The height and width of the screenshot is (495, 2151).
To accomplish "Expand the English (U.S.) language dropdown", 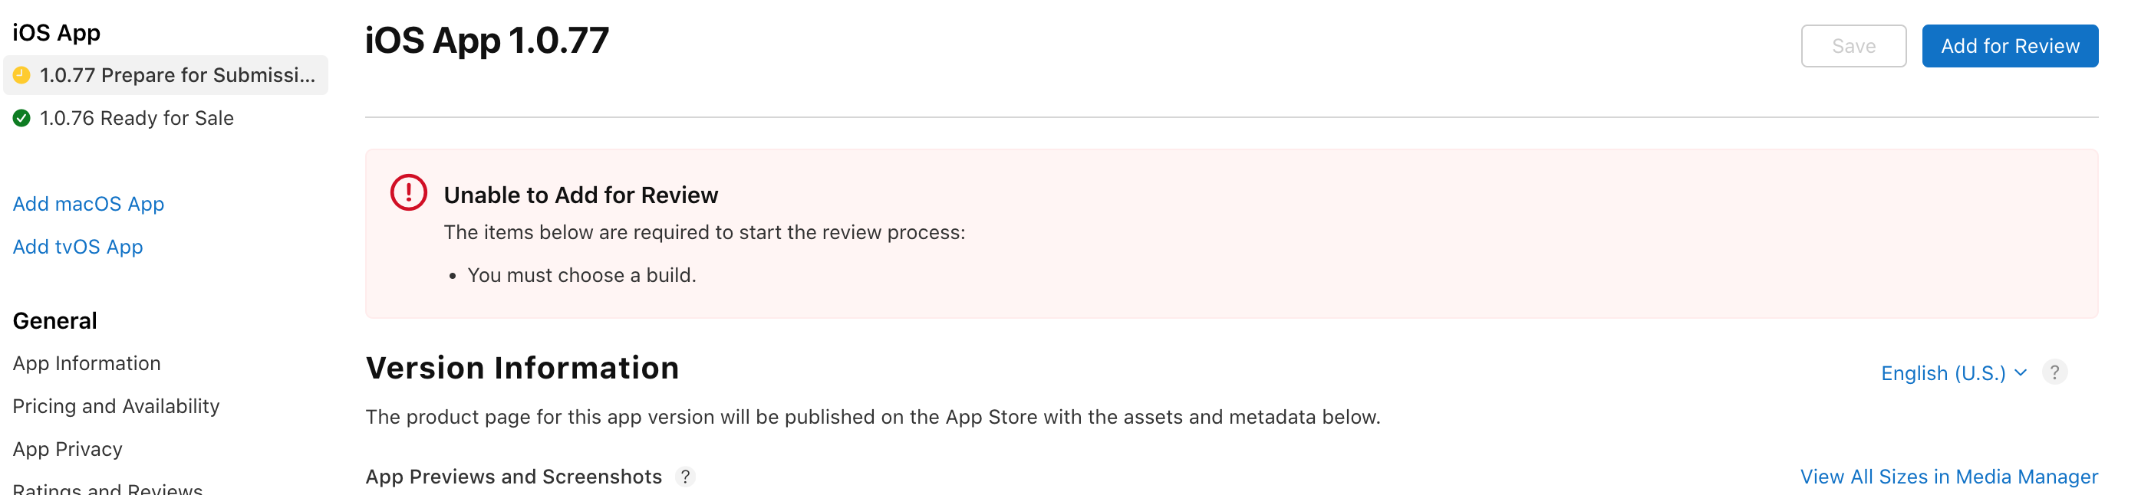I will [1953, 373].
